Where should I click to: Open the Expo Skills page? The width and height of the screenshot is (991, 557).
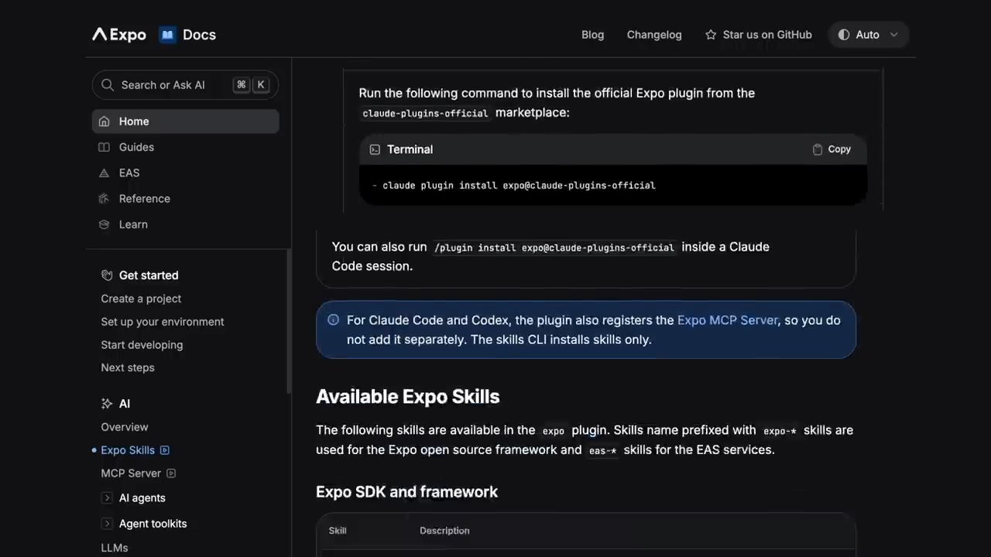[x=128, y=450]
